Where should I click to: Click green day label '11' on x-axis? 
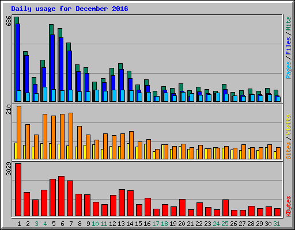tap(104, 224)
